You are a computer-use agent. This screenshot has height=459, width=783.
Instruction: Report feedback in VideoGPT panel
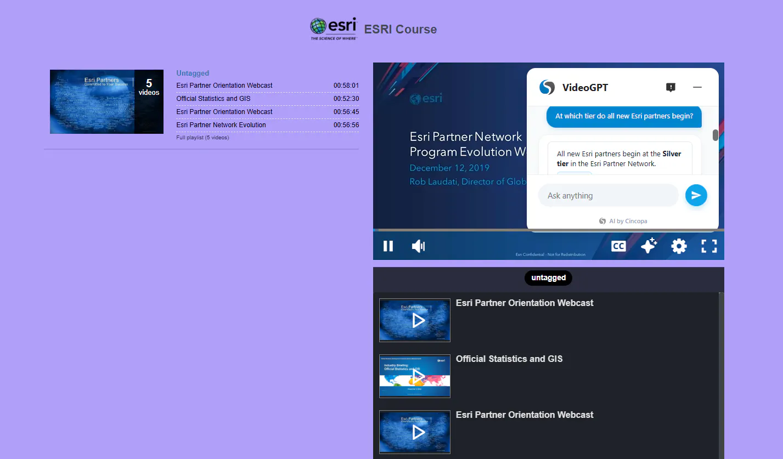coord(671,87)
